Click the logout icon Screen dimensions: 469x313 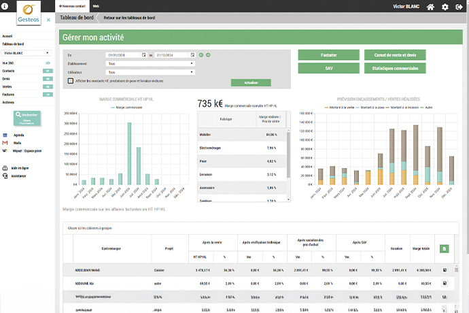pyautogui.click(x=459, y=7)
